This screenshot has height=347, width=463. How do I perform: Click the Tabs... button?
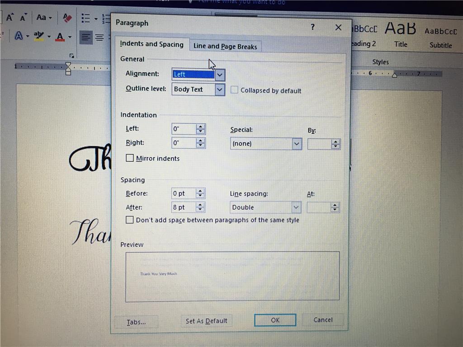(x=136, y=322)
